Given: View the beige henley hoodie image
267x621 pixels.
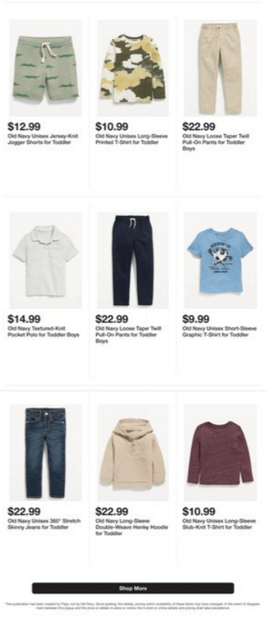Looking at the screenshot, I should [x=133, y=453].
